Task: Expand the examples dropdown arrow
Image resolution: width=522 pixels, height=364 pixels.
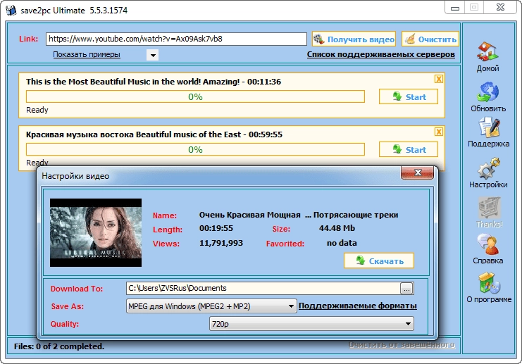Action: (153, 55)
